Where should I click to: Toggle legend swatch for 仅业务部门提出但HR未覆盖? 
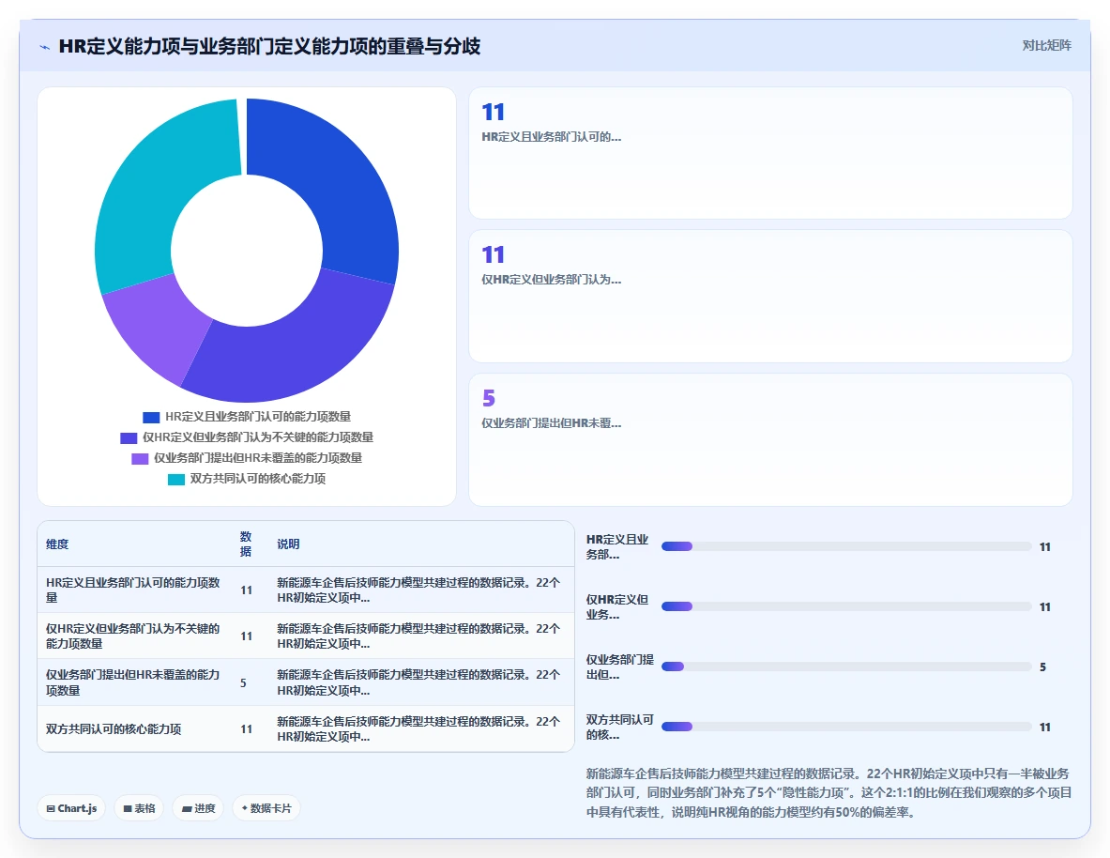140,458
